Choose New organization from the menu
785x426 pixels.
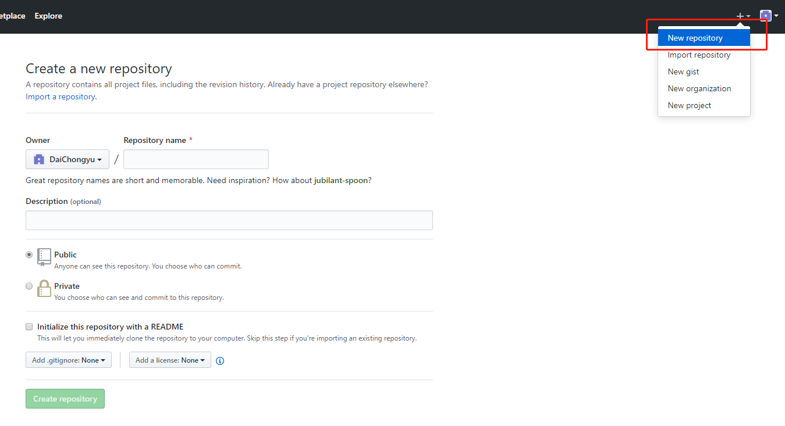point(704,88)
